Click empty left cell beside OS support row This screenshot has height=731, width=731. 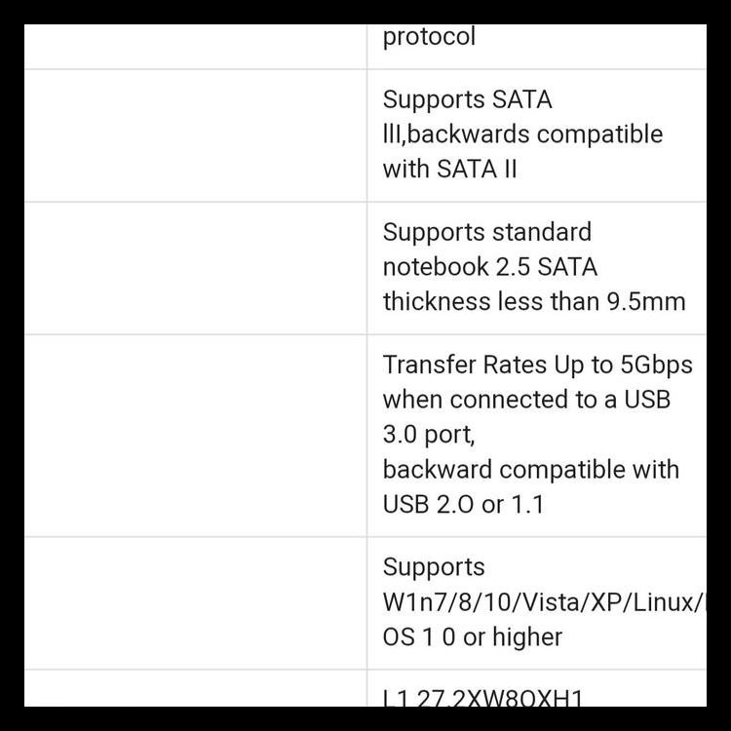click(x=195, y=602)
